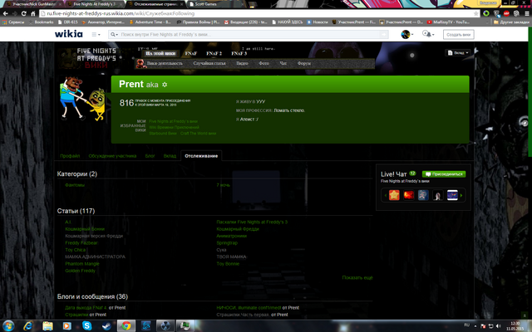Go back with the browser back arrow

pos(6,13)
